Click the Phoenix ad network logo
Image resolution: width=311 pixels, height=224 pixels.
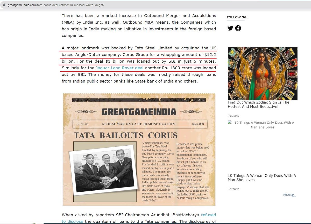click(289, 195)
